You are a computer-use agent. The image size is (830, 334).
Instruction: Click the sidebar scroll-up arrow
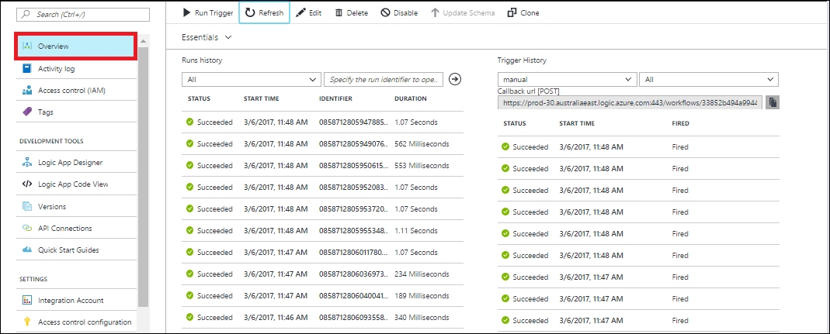[x=144, y=40]
